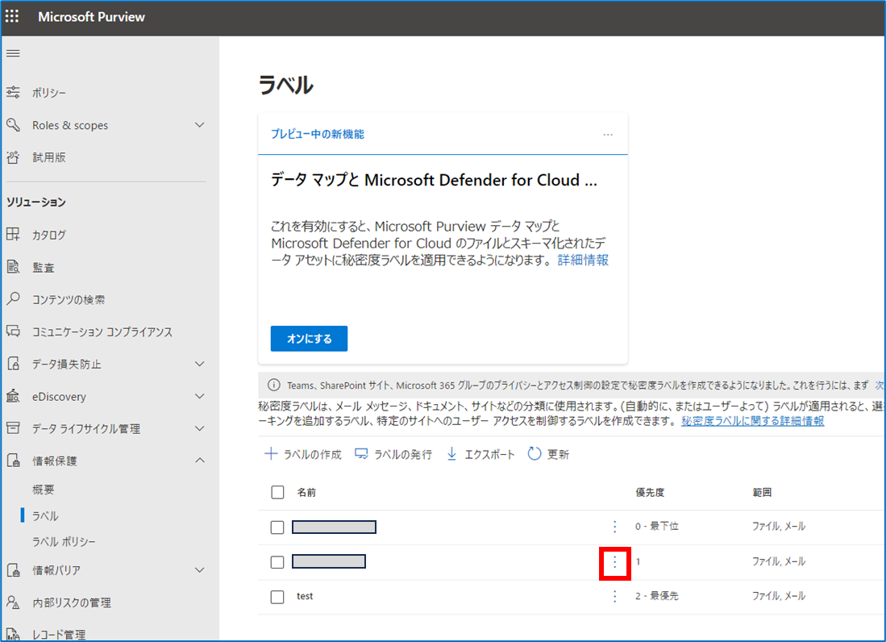The height and width of the screenshot is (642, 886).
Task: Open preview card ellipsis options
Action: pyautogui.click(x=608, y=135)
